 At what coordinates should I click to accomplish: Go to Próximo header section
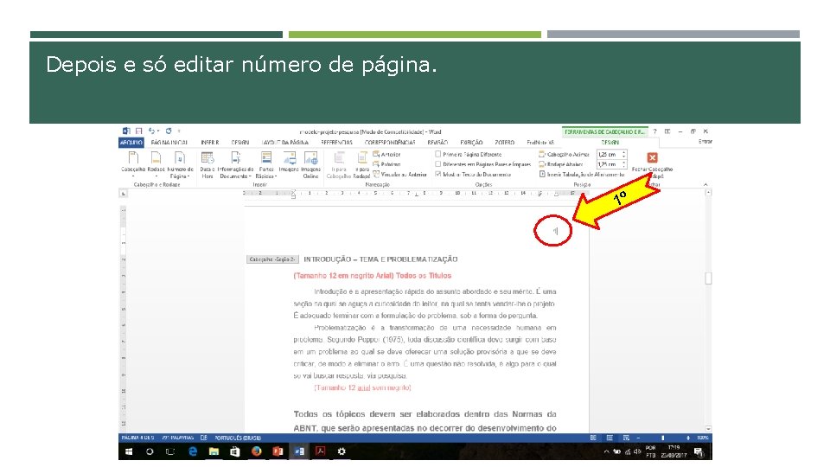pyautogui.click(x=387, y=164)
